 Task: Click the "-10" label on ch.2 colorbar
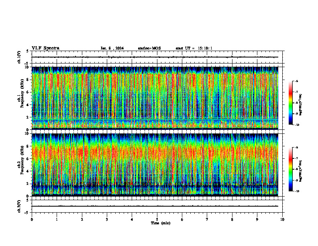coord(297,191)
